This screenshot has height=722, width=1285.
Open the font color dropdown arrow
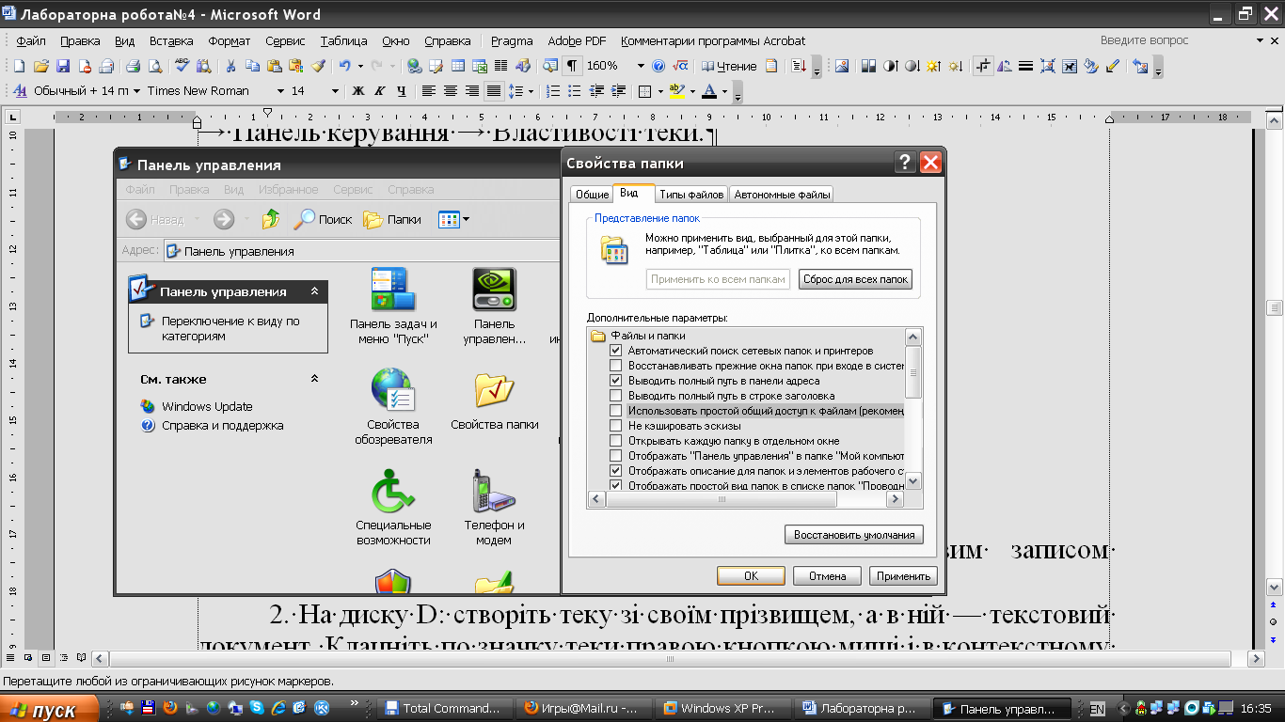pos(725,91)
